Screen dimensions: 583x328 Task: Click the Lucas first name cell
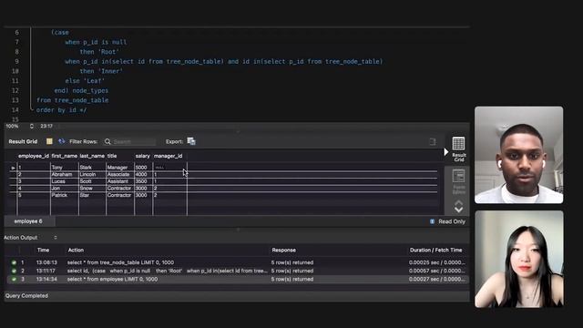pos(65,181)
